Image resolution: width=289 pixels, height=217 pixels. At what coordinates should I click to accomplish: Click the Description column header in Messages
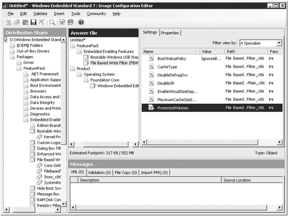150,180
